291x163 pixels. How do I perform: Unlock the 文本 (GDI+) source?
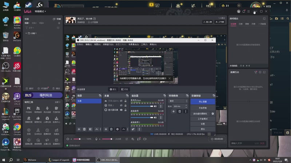click(x=125, y=101)
